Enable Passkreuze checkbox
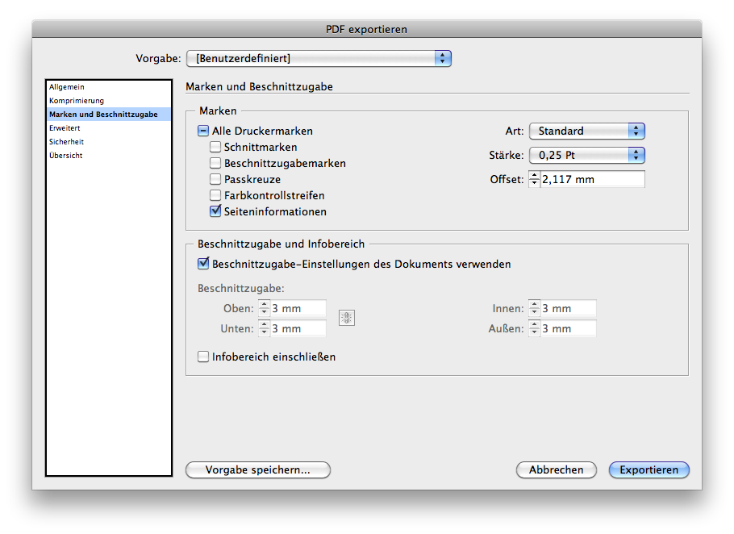 (215, 179)
